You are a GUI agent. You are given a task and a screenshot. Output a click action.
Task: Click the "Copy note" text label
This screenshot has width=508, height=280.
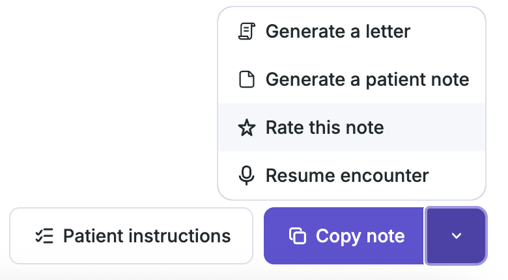[x=360, y=236]
